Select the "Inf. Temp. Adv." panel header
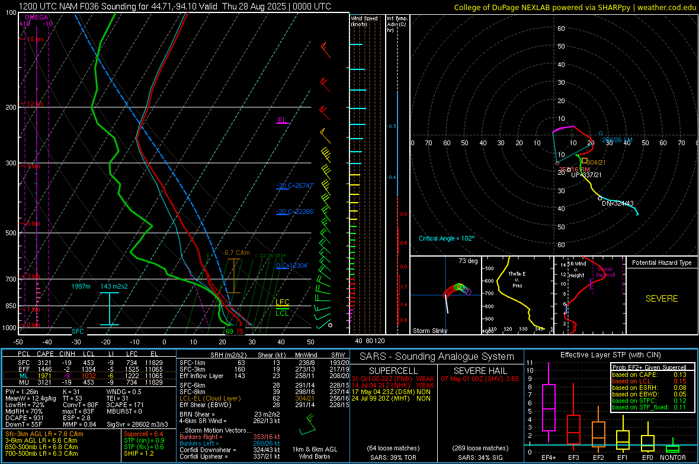The width and height of the screenshot is (699, 464). point(397,24)
